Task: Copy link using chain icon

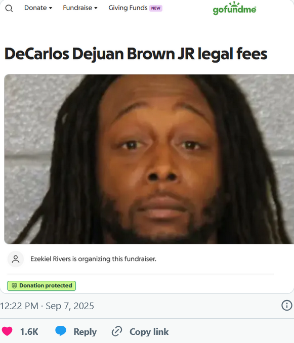Action: 117,331
